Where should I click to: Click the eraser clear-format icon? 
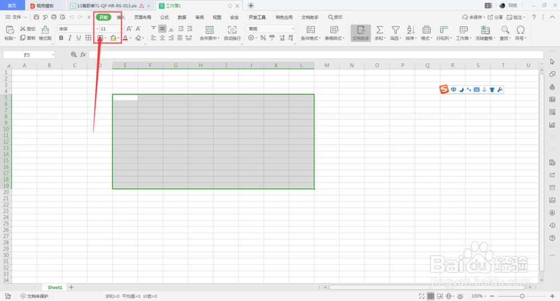point(138,38)
